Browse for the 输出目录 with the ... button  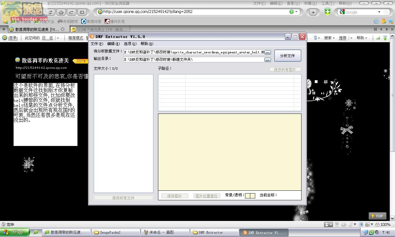click(268, 60)
